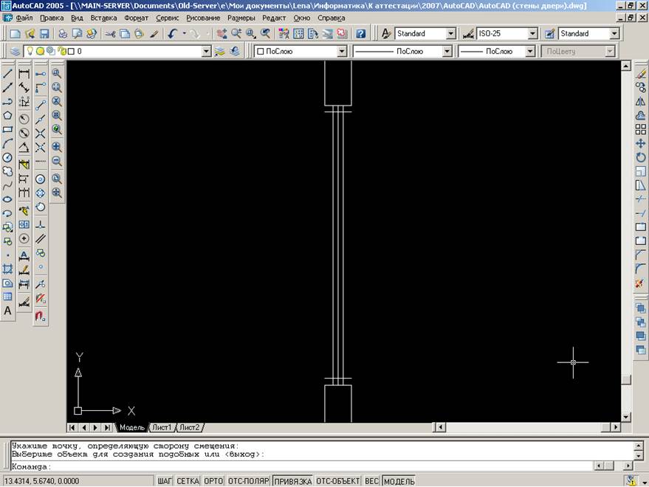The width and height of the screenshot is (649, 487).
Task: Click the МОДЕЛЬ status button
Action: [399, 481]
